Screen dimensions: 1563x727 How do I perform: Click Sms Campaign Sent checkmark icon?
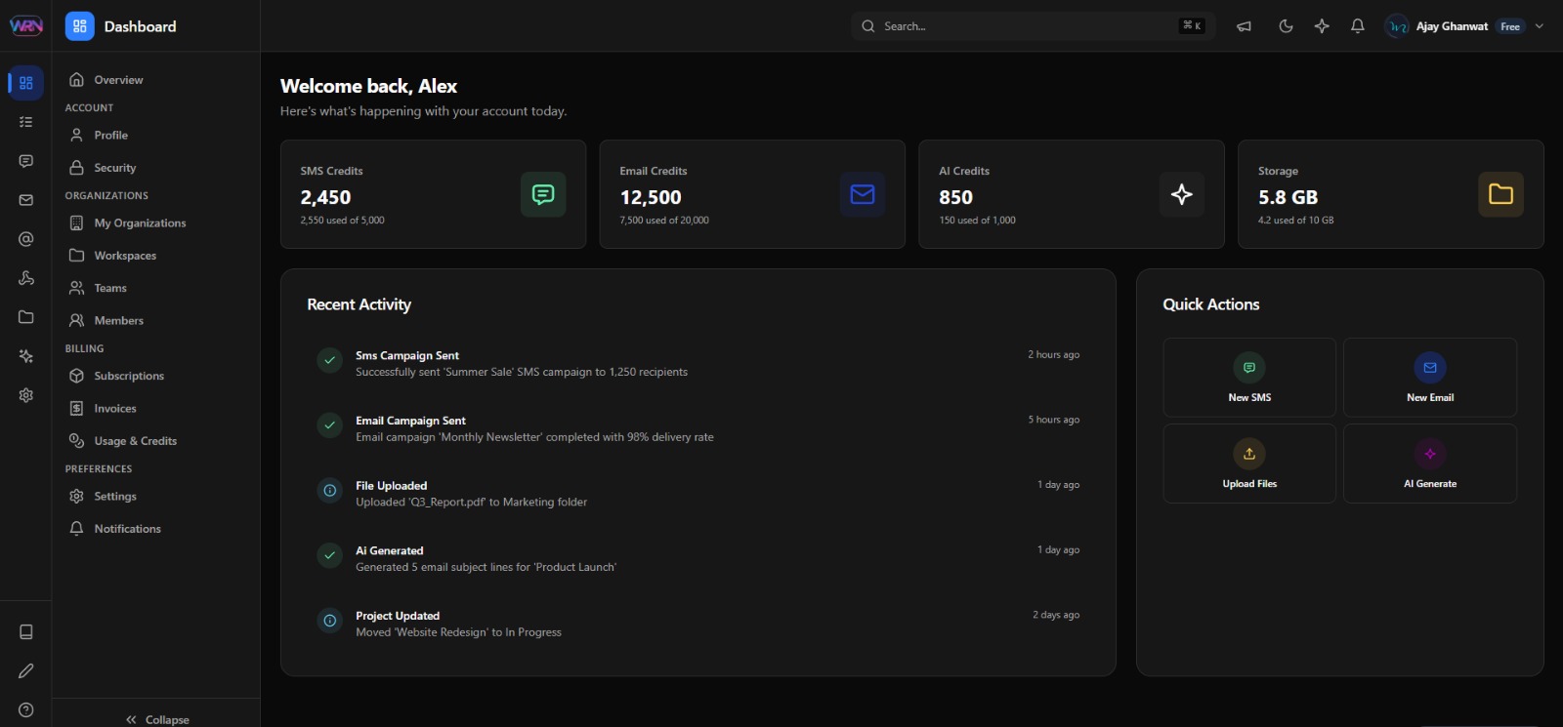pos(330,360)
